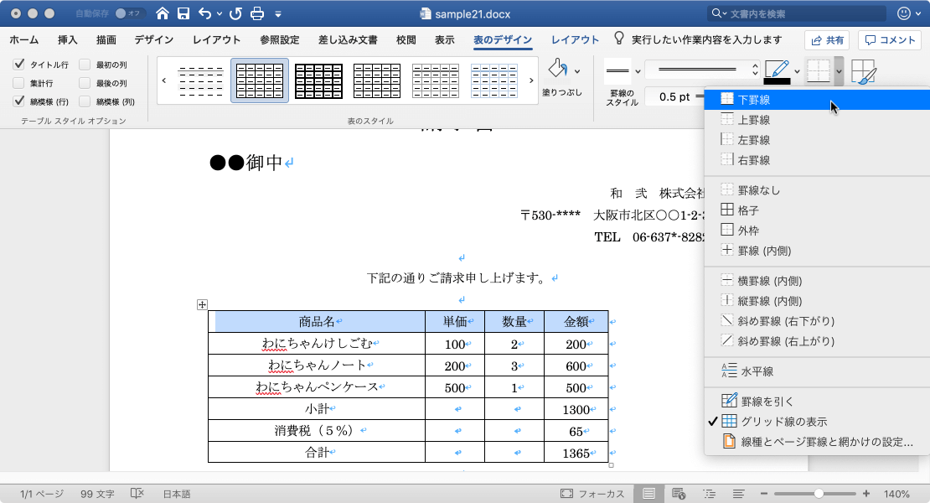Print the document using printer icon

pos(257,13)
